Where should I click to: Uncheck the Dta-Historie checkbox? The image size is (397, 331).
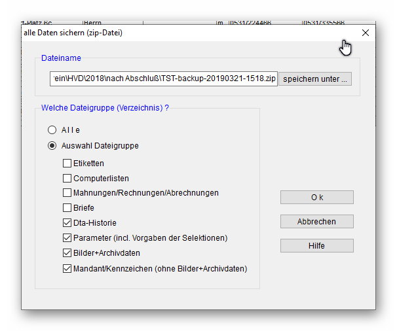tap(67, 223)
